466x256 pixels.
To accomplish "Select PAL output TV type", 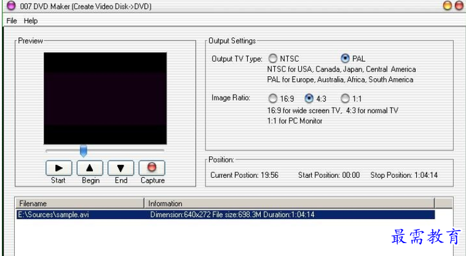I will tap(345, 58).
